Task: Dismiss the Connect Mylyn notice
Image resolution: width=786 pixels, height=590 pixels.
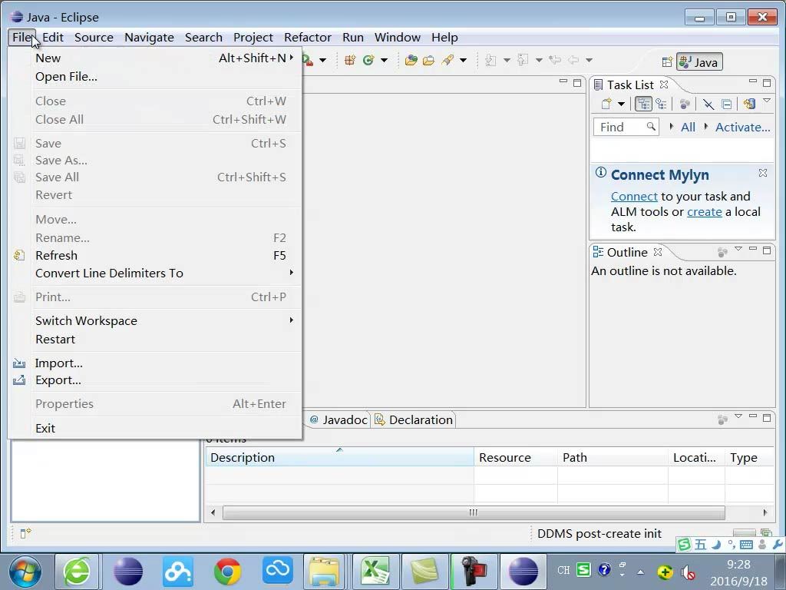Action: pos(763,173)
